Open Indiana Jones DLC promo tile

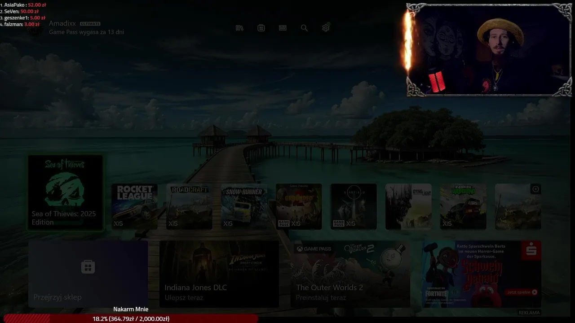coord(219,274)
